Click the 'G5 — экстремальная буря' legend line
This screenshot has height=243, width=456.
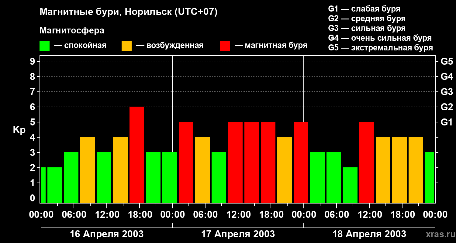[381, 48]
